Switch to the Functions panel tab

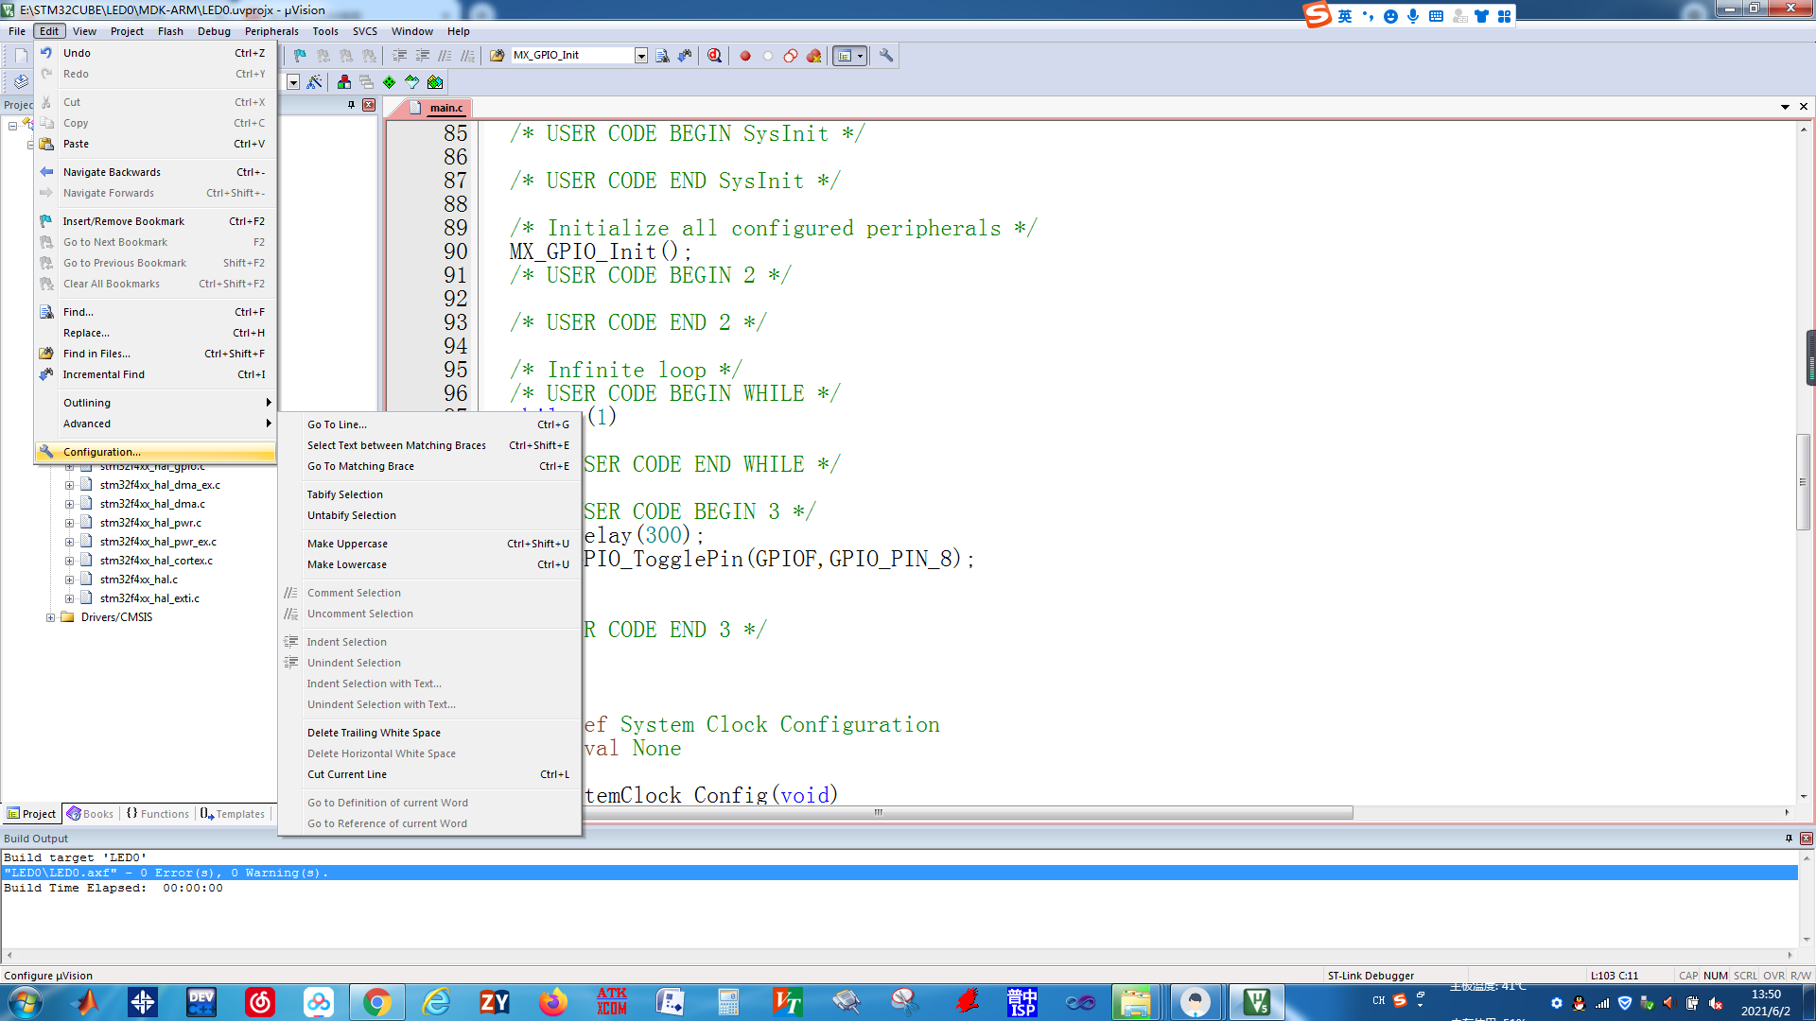(x=158, y=814)
